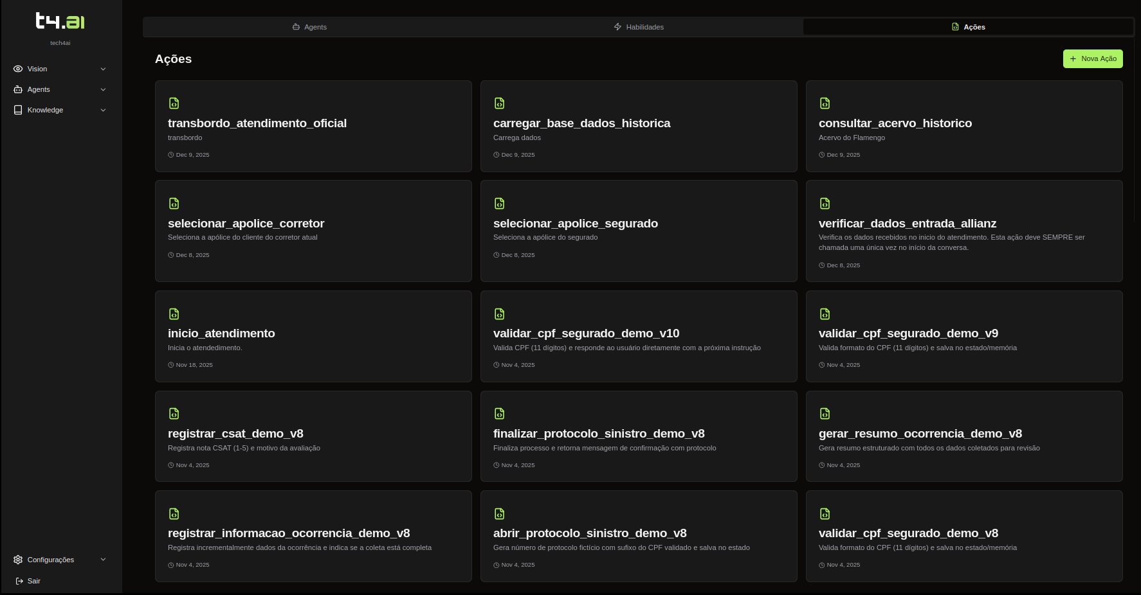1141x595 pixels.
Task: Expand the Agents sidebar chevron
Action: tap(103, 89)
